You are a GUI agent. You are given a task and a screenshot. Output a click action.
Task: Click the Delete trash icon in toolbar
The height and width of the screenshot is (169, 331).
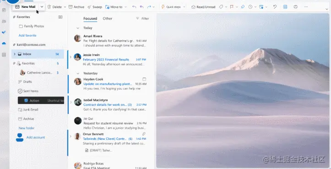[x=49, y=7]
